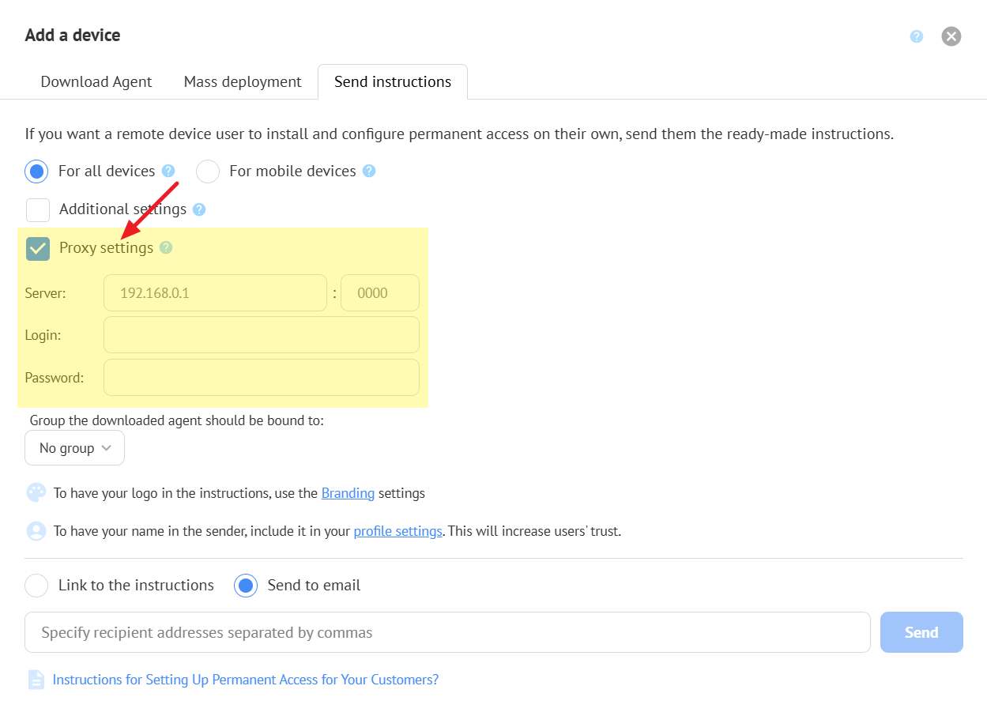987x716 pixels.
Task: Click the help icon in dialog header
Action: coord(916,36)
